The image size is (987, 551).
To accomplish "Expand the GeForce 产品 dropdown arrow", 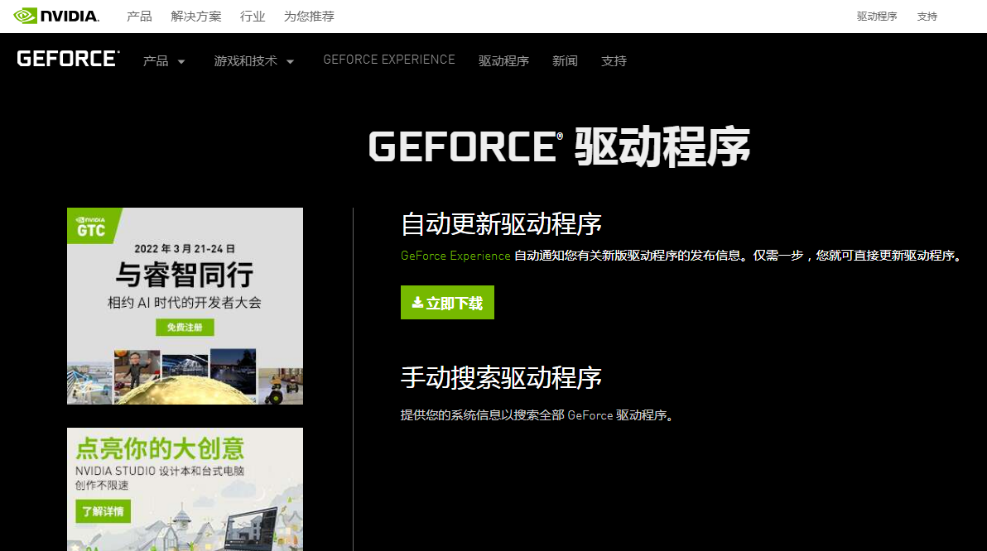I will click(x=181, y=62).
